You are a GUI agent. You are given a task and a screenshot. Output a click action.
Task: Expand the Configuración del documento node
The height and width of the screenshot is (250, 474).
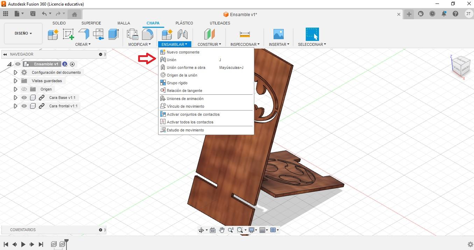(x=16, y=72)
